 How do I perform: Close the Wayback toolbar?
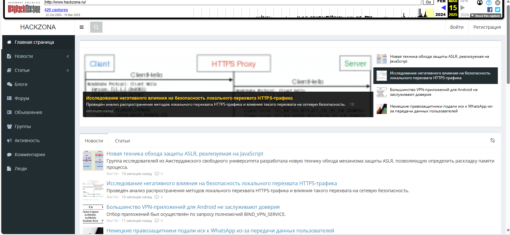click(498, 3)
